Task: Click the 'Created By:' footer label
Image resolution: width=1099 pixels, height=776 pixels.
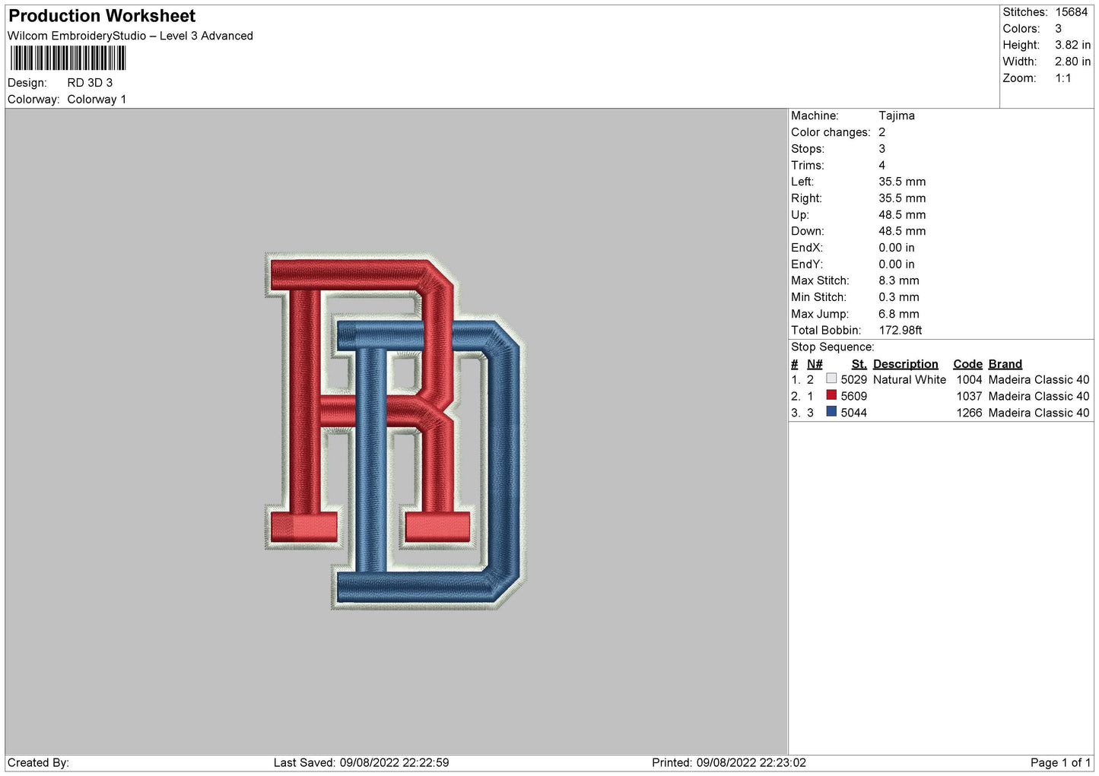Action: (38, 763)
